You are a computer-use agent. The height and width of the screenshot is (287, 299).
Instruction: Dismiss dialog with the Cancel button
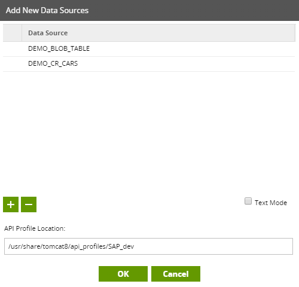[x=176, y=274]
